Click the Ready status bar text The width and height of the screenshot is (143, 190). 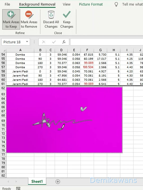pyautogui.click(x=7, y=188)
